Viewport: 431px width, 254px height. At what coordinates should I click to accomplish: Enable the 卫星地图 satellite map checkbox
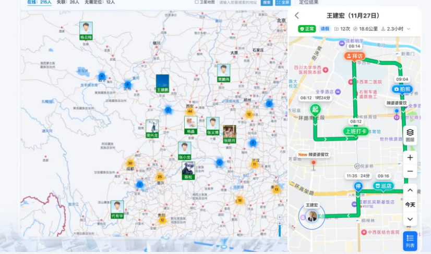click(196, 2)
